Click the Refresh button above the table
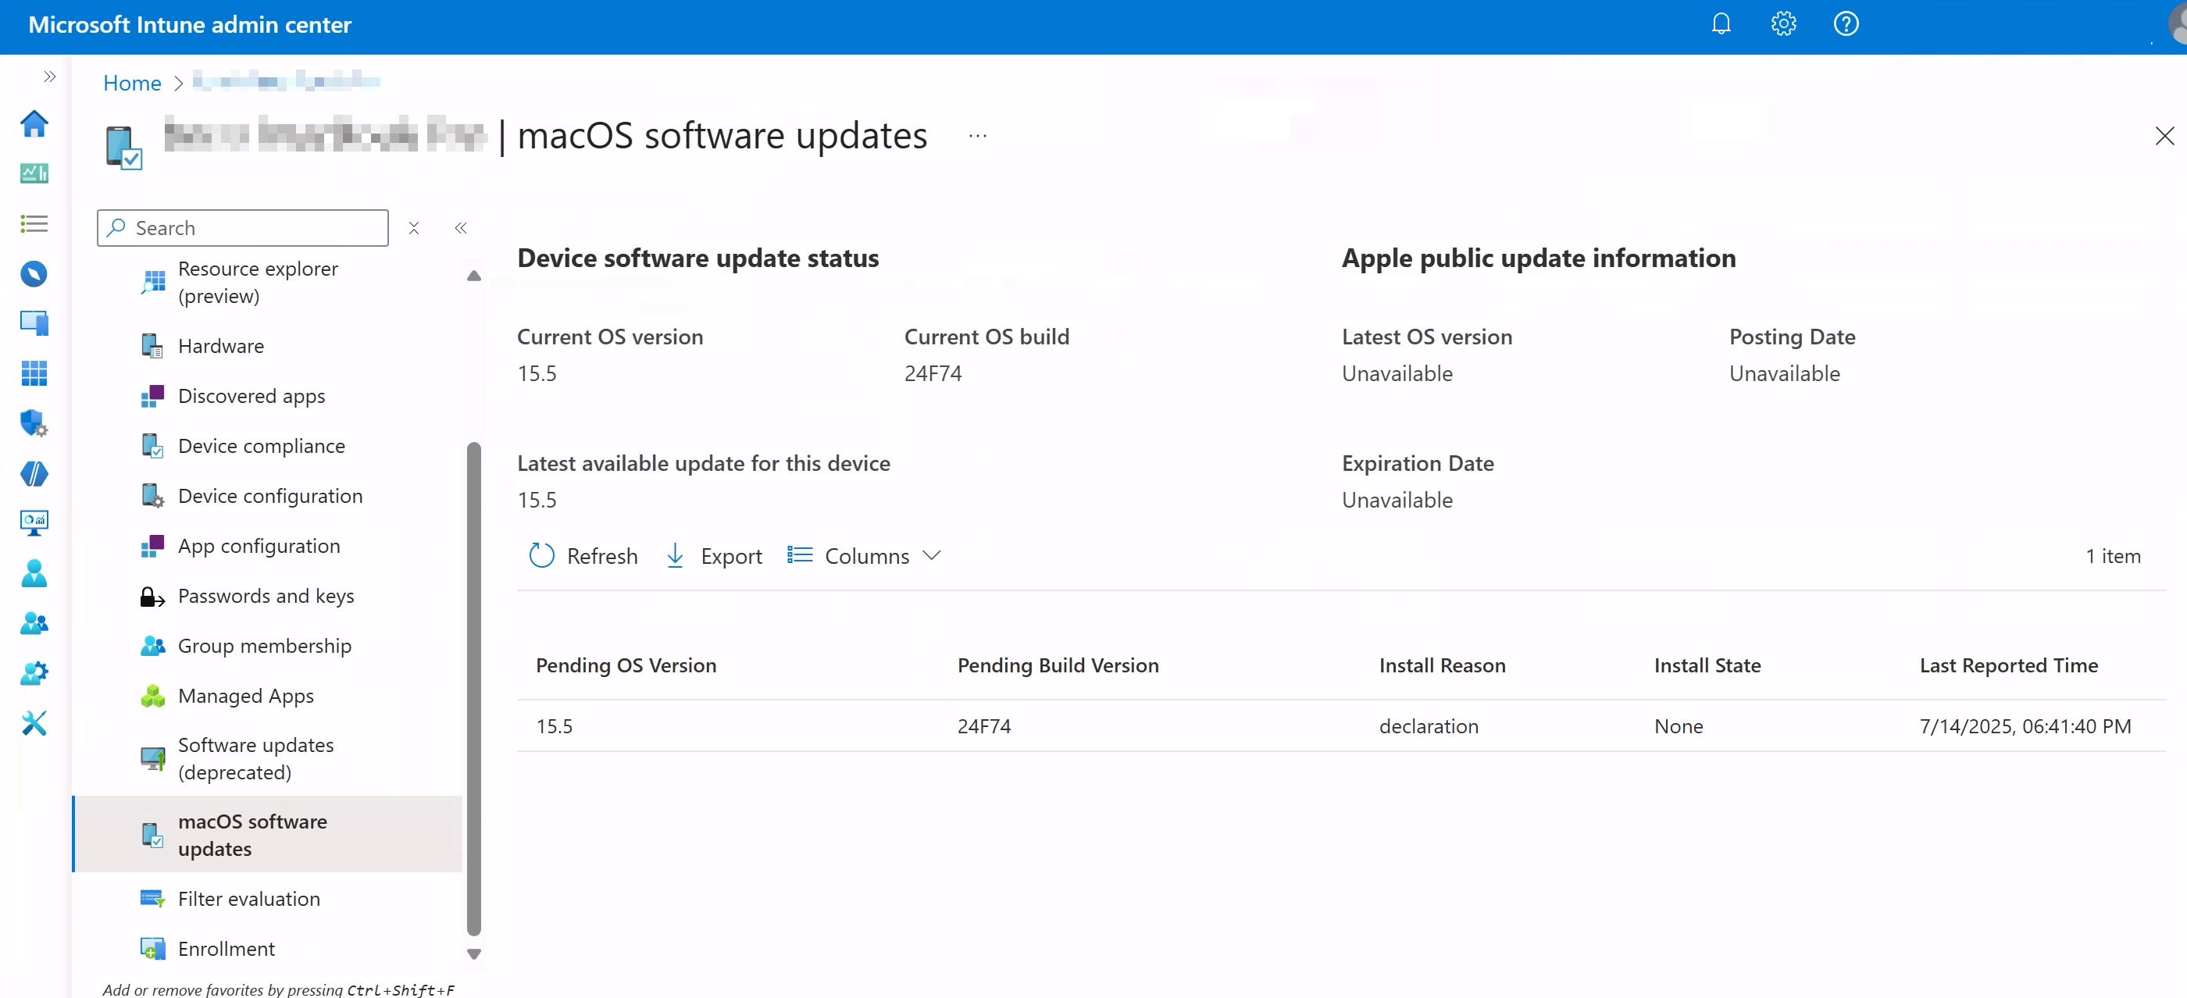Screen dimensions: 2187x998 [x=583, y=555]
